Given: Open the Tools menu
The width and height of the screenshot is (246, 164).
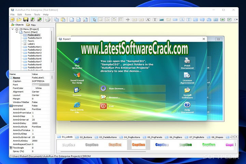Looking at the screenshot, I should click(x=37, y=14).
